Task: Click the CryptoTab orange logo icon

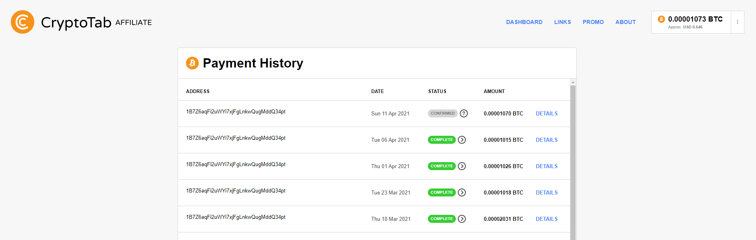Action: click(x=22, y=22)
